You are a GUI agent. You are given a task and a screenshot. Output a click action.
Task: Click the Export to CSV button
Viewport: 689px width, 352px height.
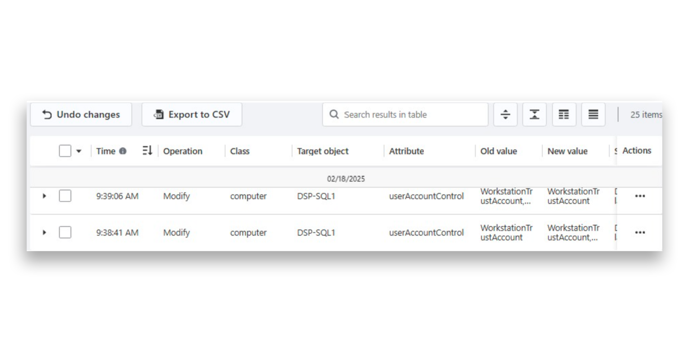(192, 114)
